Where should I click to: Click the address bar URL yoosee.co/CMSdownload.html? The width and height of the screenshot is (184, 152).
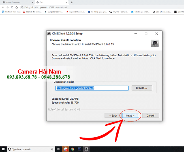[54, 7]
